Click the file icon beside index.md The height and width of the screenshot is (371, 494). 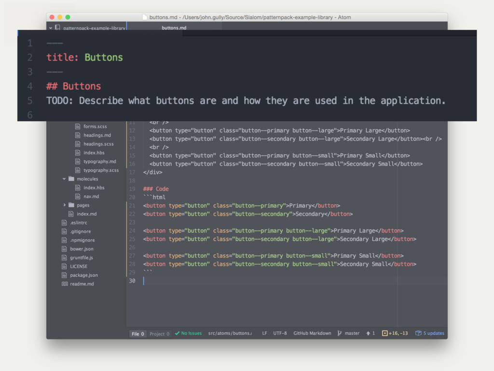tap(71, 214)
